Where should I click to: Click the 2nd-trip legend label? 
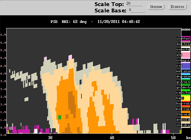coord(183,44)
